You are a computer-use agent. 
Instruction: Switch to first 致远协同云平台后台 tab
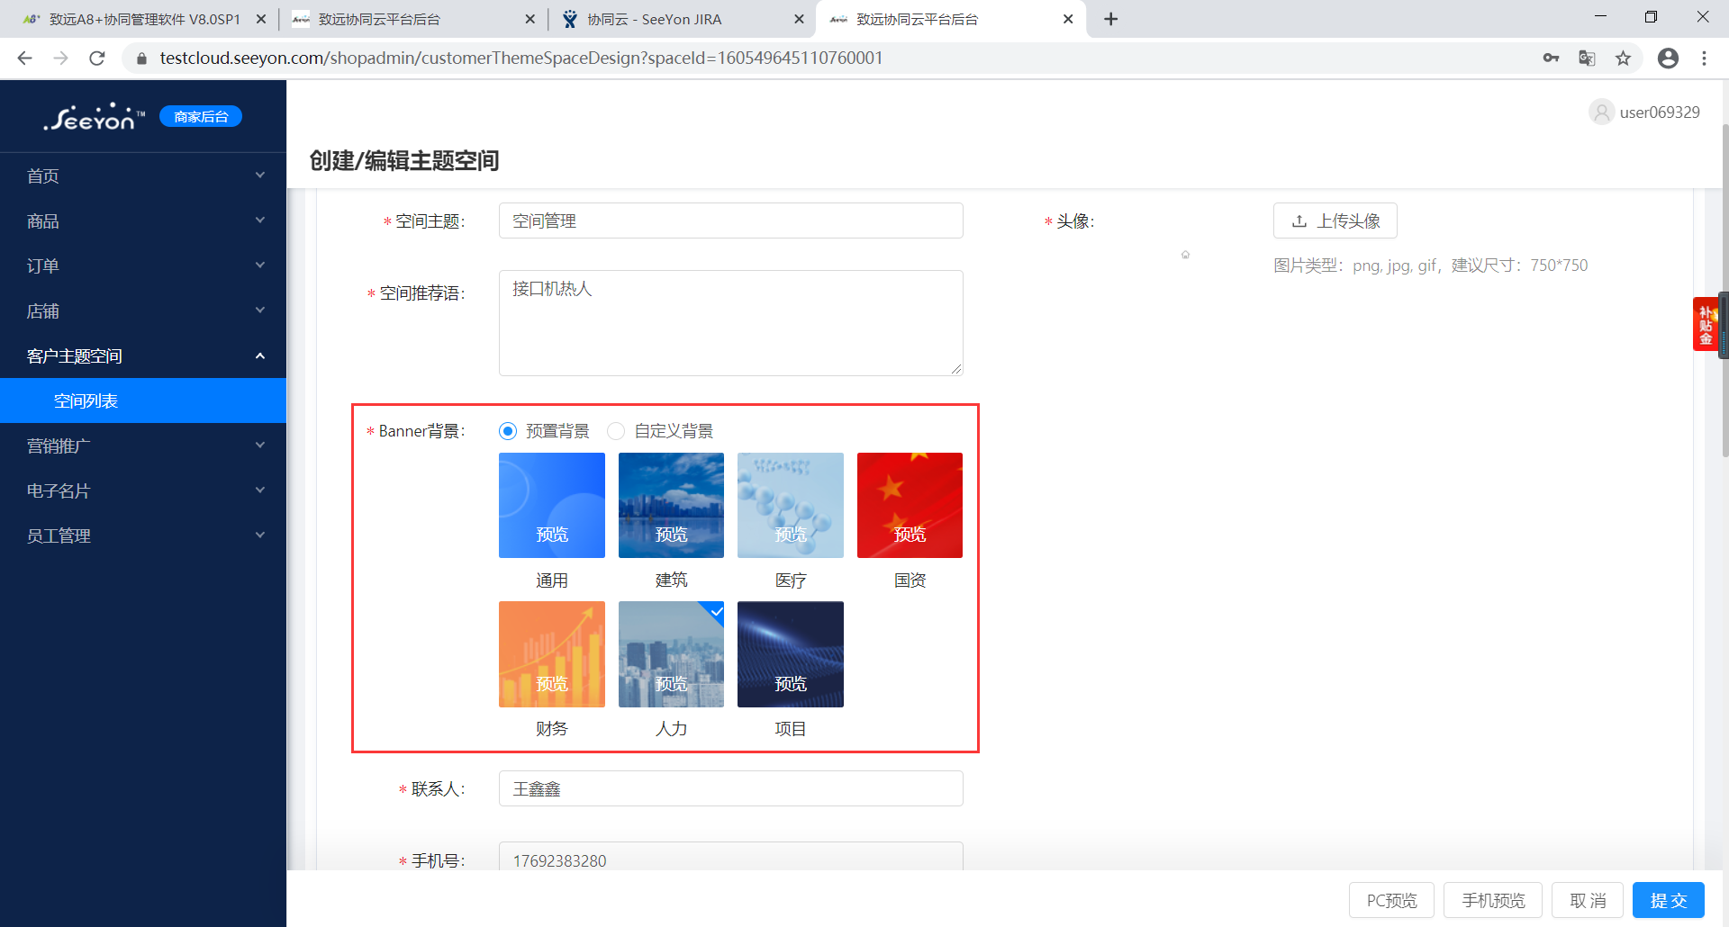point(412,19)
